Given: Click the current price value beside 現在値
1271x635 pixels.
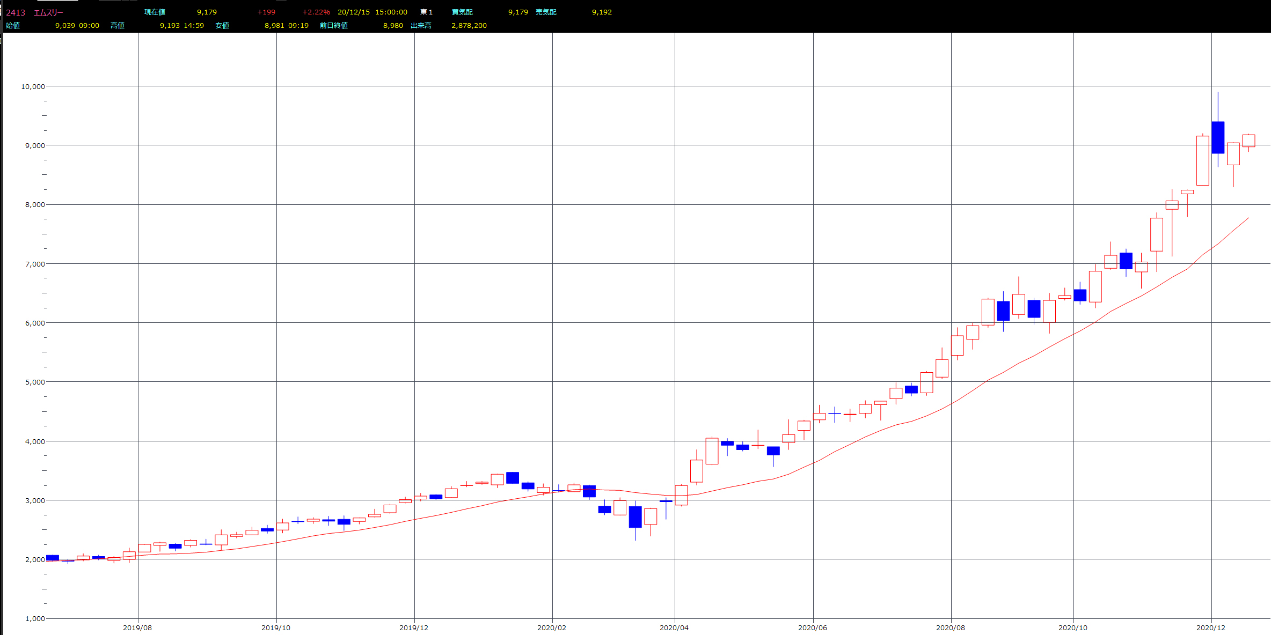Looking at the screenshot, I should 207,12.
